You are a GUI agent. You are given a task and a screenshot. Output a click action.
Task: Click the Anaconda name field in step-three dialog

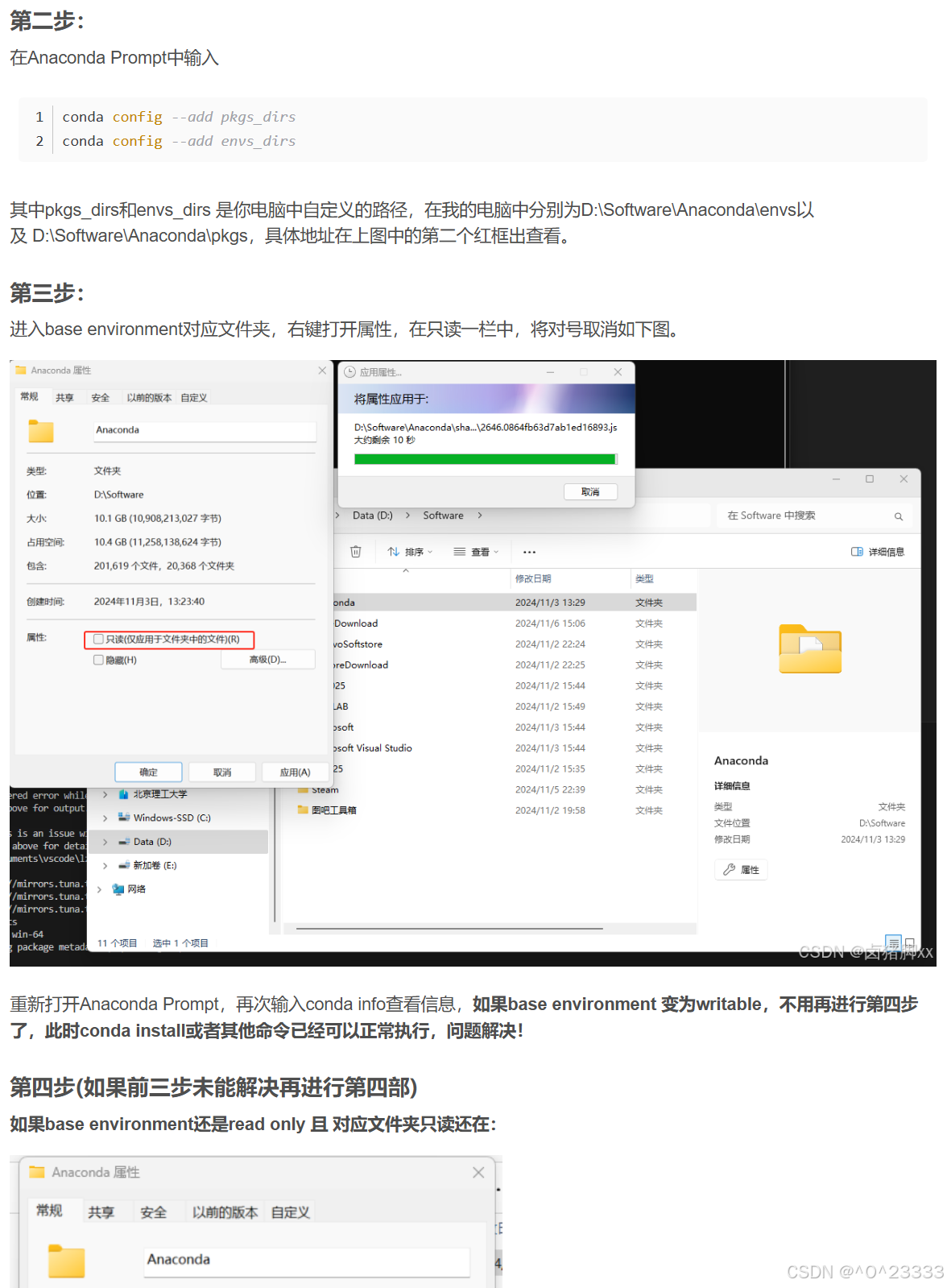coord(205,430)
